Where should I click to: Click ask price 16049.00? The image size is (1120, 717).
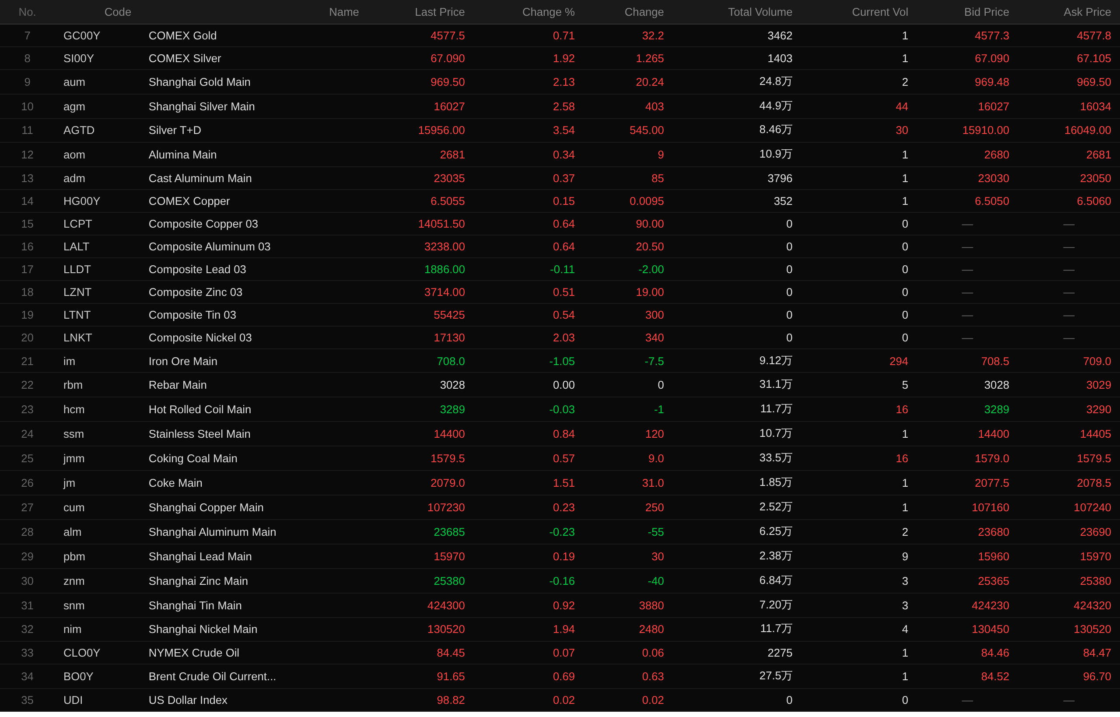click(1088, 130)
